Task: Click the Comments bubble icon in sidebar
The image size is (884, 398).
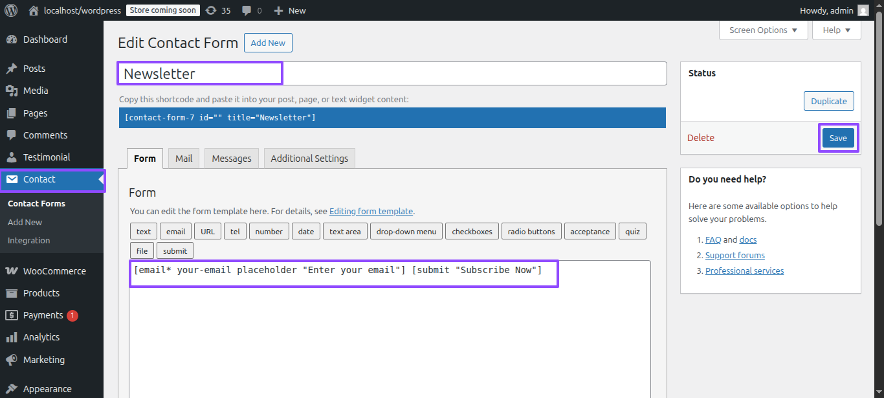Action: [x=12, y=135]
